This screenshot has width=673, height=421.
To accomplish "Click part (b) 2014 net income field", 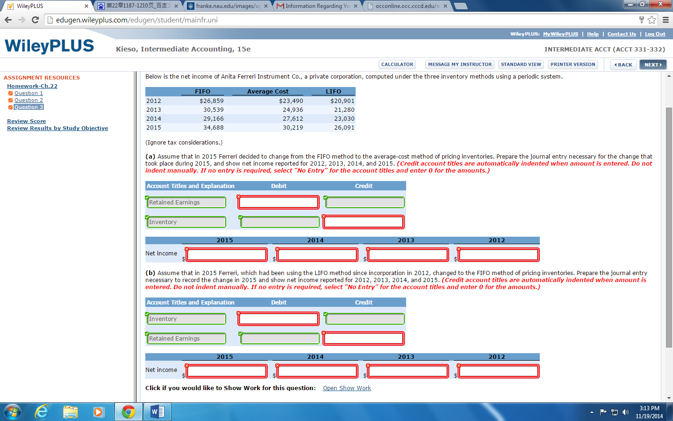I will coord(317,371).
